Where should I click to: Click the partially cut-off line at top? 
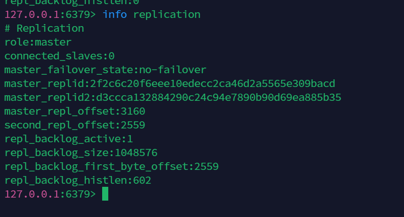coord(72,2)
